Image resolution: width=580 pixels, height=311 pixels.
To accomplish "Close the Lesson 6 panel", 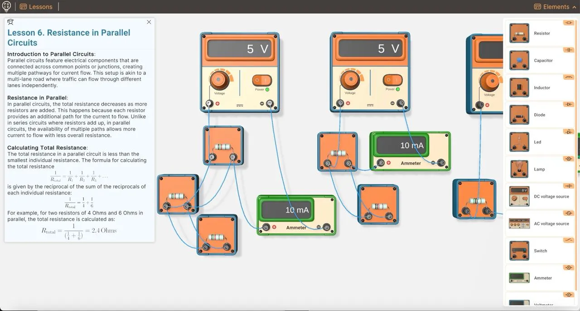I will pyautogui.click(x=149, y=22).
